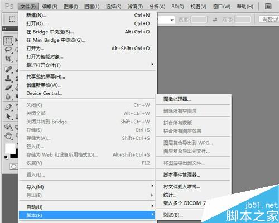Choose 新建(N)... from File menu
Viewport: 279px width, 223px height.
(88, 15)
